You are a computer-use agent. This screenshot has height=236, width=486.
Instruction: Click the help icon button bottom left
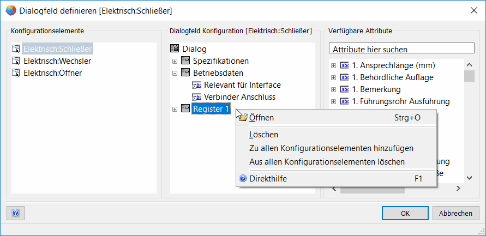(15, 213)
